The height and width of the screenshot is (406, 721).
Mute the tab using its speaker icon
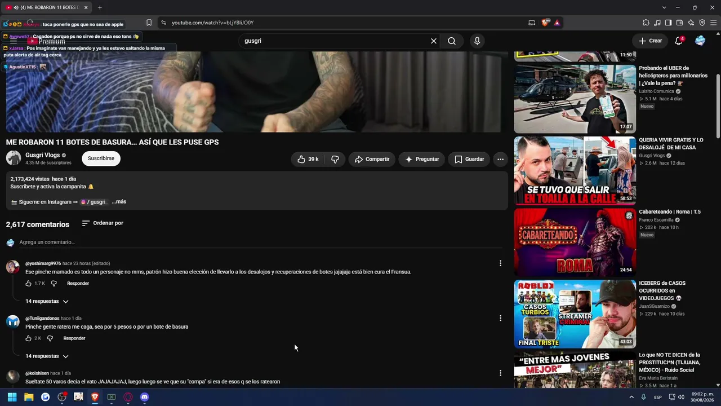[x=15, y=7]
